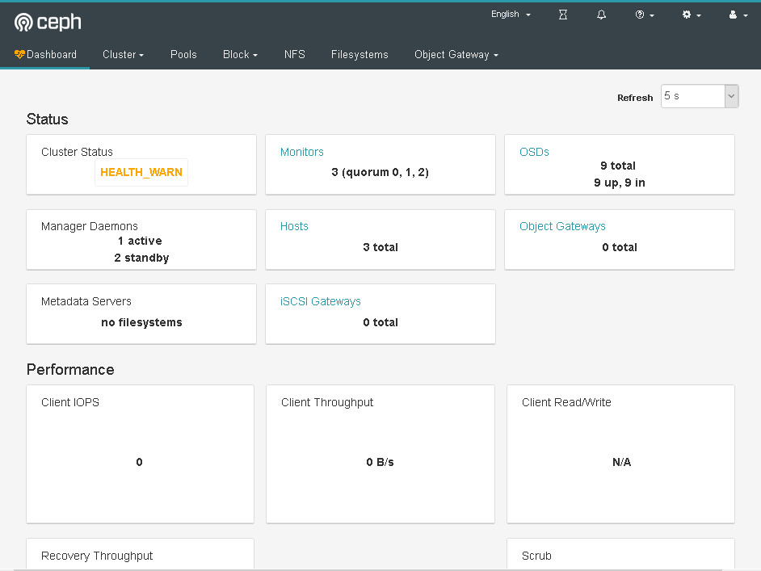Screen dimensions: 761x571
Task: Click the '1 active' manager value
Action: click(140, 241)
